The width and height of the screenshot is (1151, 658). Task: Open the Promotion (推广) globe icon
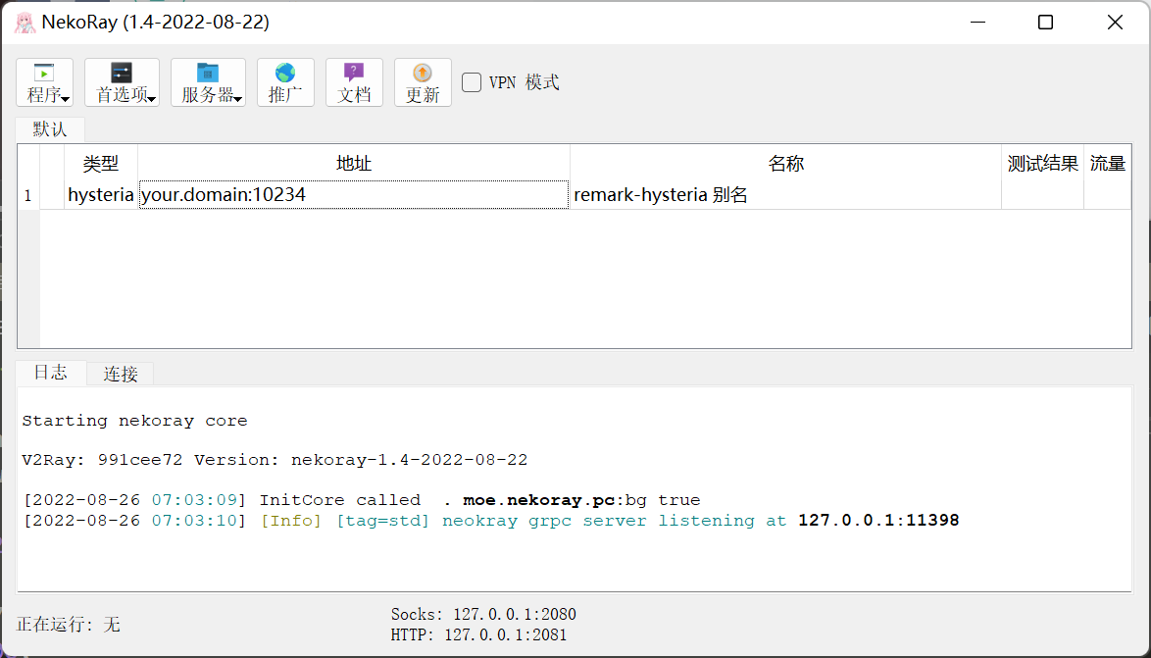pyautogui.click(x=285, y=74)
